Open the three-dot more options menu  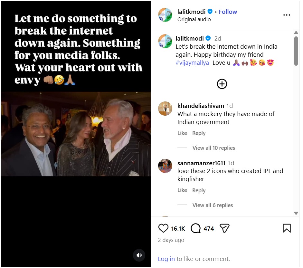(x=287, y=15)
